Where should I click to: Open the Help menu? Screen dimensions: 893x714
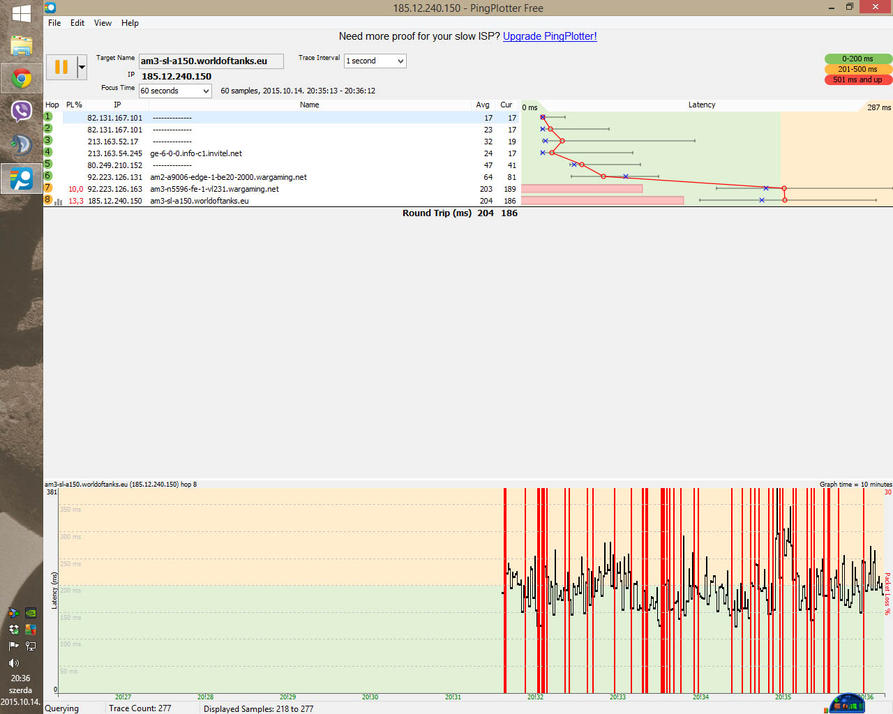point(130,23)
